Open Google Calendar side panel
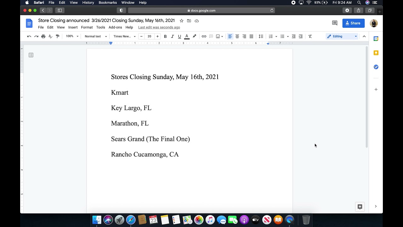The height and width of the screenshot is (227, 403). pyautogui.click(x=376, y=38)
